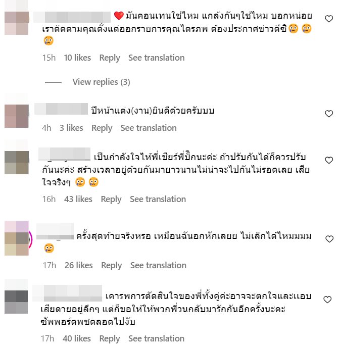
Task: Like the comment with 10 likes
Action: 329,19
